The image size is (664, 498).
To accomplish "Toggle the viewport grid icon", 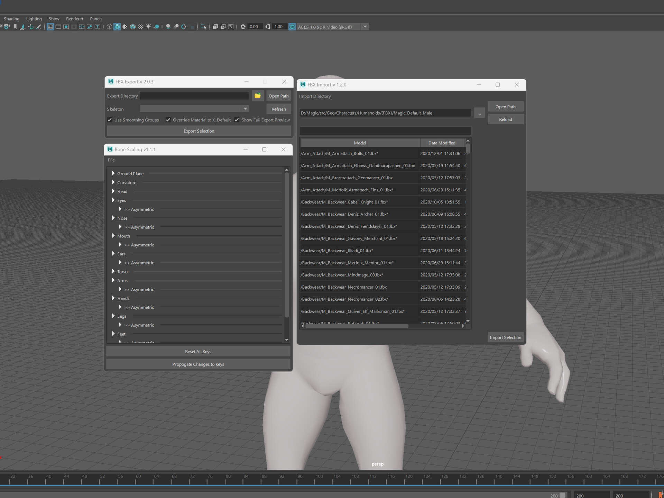I will click(50, 27).
